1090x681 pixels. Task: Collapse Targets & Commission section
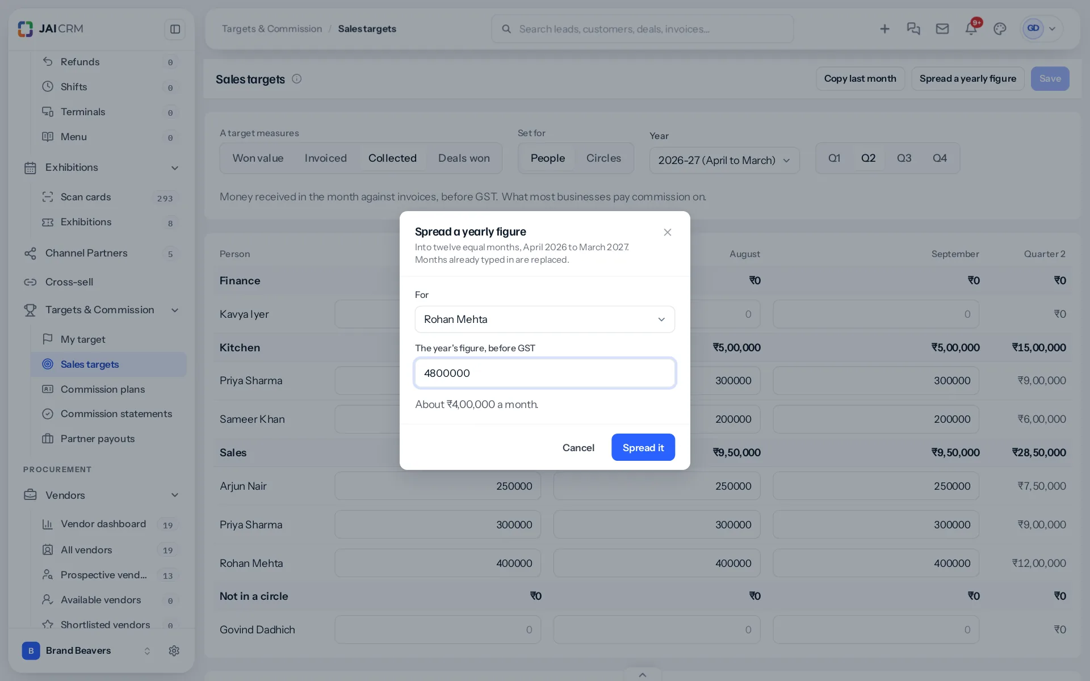(x=175, y=310)
